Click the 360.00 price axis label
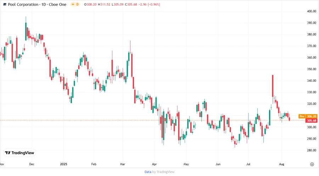Viewport: 319px width, 176px height. tap(312, 58)
